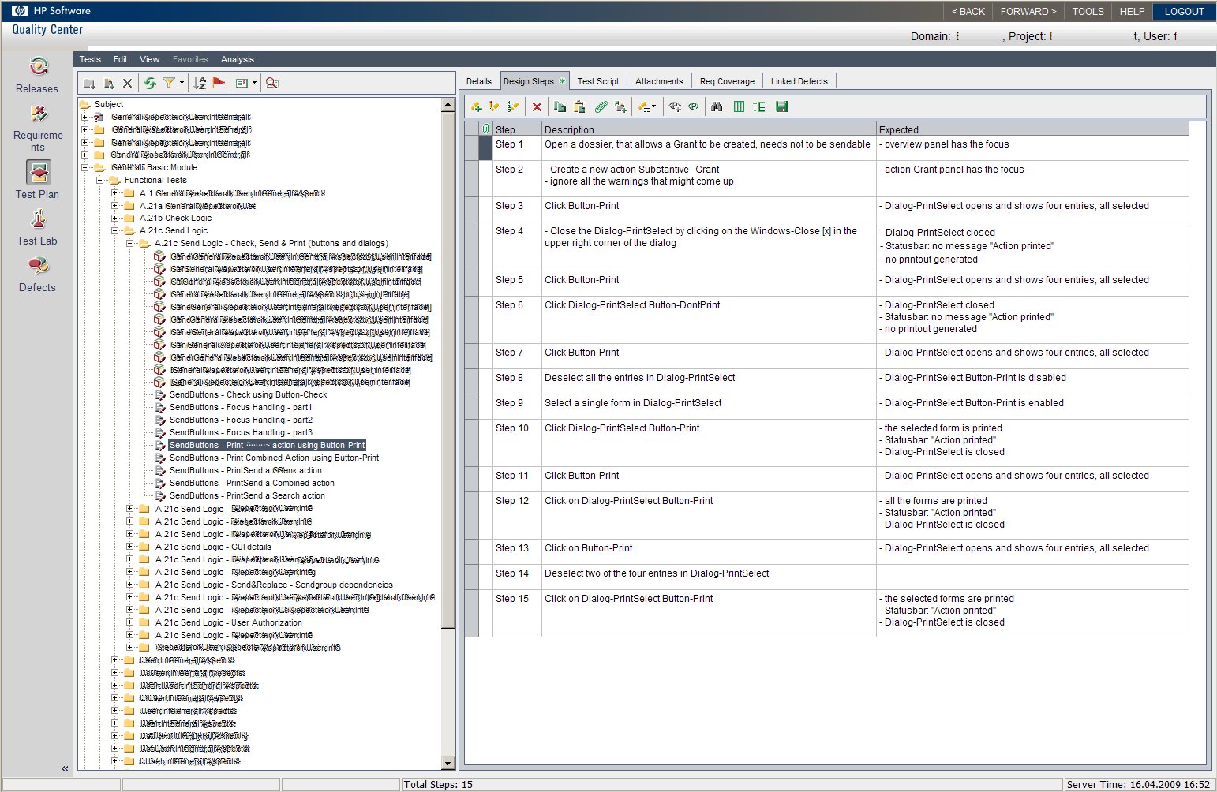Image resolution: width=1217 pixels, height=792 pixels.
Task: Open the Generate Script dropdown arrow
Action: [x=653, y=107]
